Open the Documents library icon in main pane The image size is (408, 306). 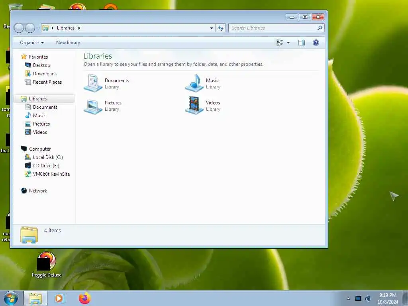pyautogui.click(x=93, y=83)
